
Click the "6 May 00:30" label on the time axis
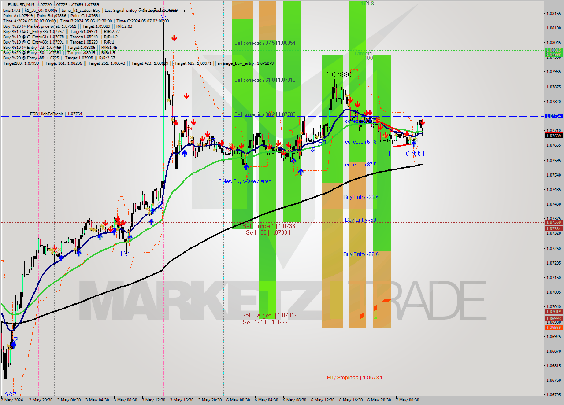click(x=239, y=400)
